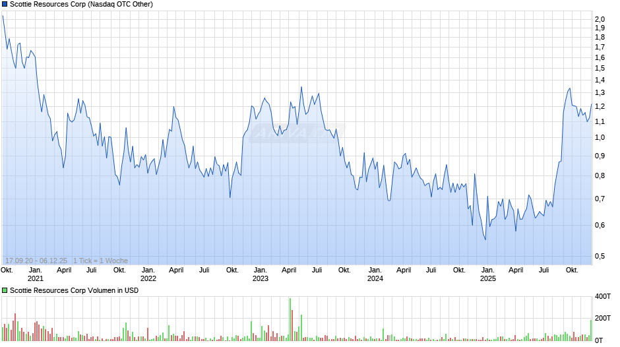Click the tallest green volume bar in April 2023
Image resolution: width=620 pixels, height=347 pixels.
pyautogui.click(x=290, y=319)
